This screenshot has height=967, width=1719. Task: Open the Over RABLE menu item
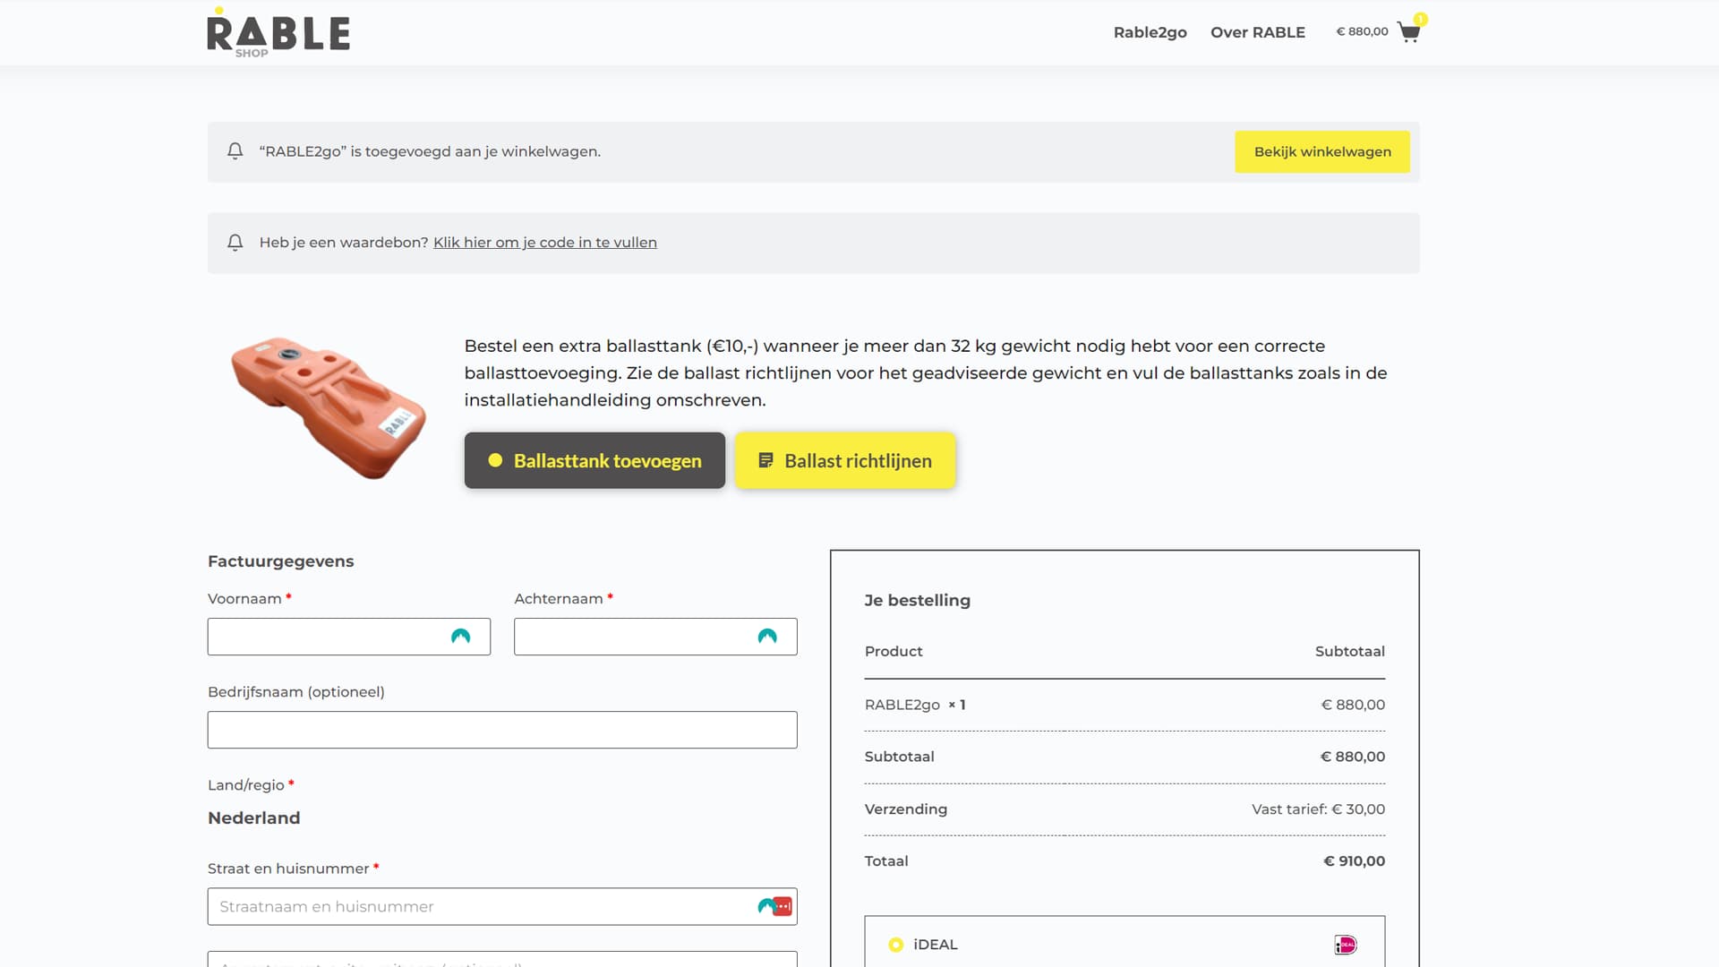pos(1257,32)
